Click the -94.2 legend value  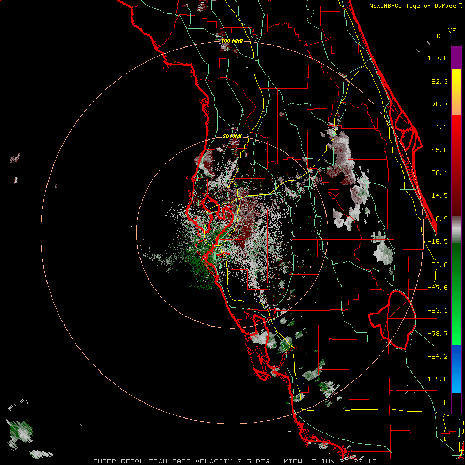coord(438,357)
